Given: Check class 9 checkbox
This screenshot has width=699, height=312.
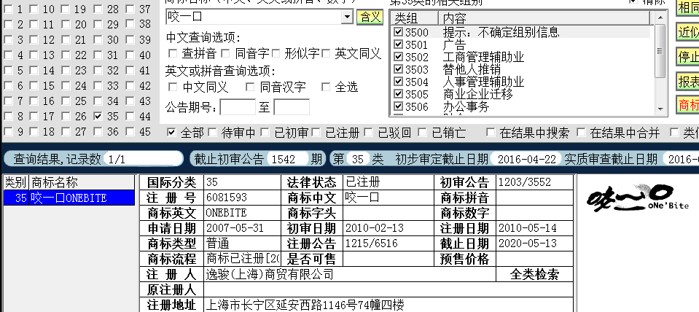Looking at the screenshot, I should coord(8,132).
